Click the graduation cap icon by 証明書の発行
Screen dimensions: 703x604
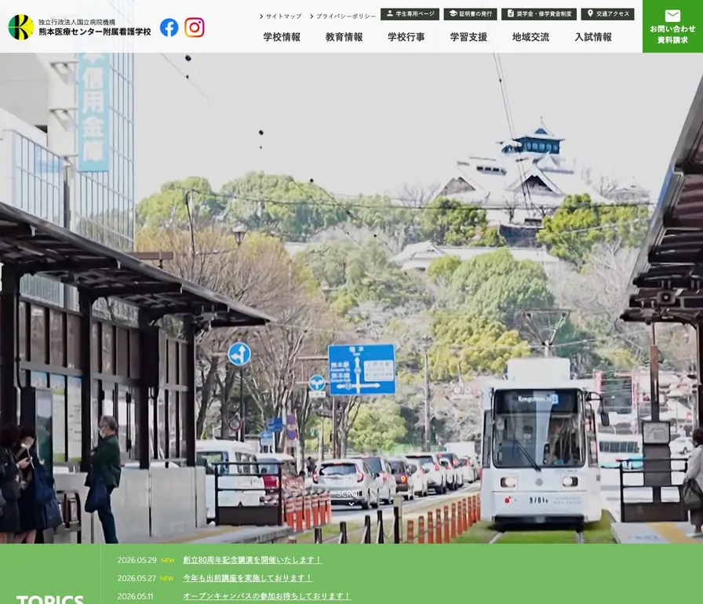pyautogui.click(x=453, y=14)
